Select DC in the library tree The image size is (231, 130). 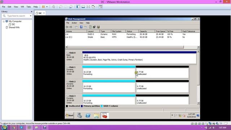pos(13,24)
